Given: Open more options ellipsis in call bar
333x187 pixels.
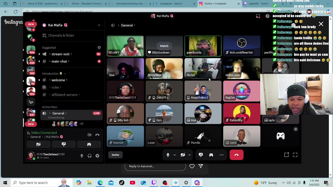Looking at the screenshot, I should point(221,155).
